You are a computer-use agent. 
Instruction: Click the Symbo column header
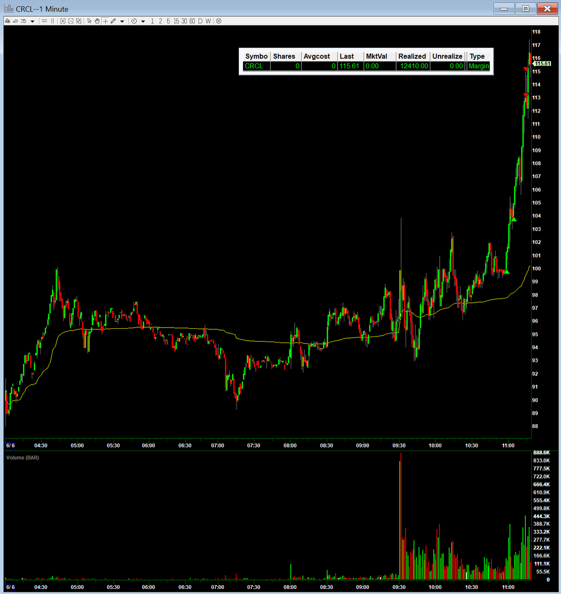[256, 56]
